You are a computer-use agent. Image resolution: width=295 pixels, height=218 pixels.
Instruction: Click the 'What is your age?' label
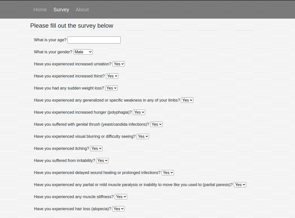click(x=50, y=40)
